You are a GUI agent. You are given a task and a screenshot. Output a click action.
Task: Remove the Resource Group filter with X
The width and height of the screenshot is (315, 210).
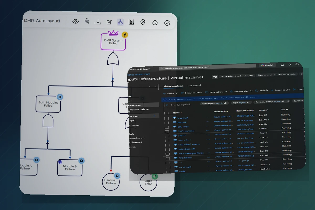tap(288, 101)
